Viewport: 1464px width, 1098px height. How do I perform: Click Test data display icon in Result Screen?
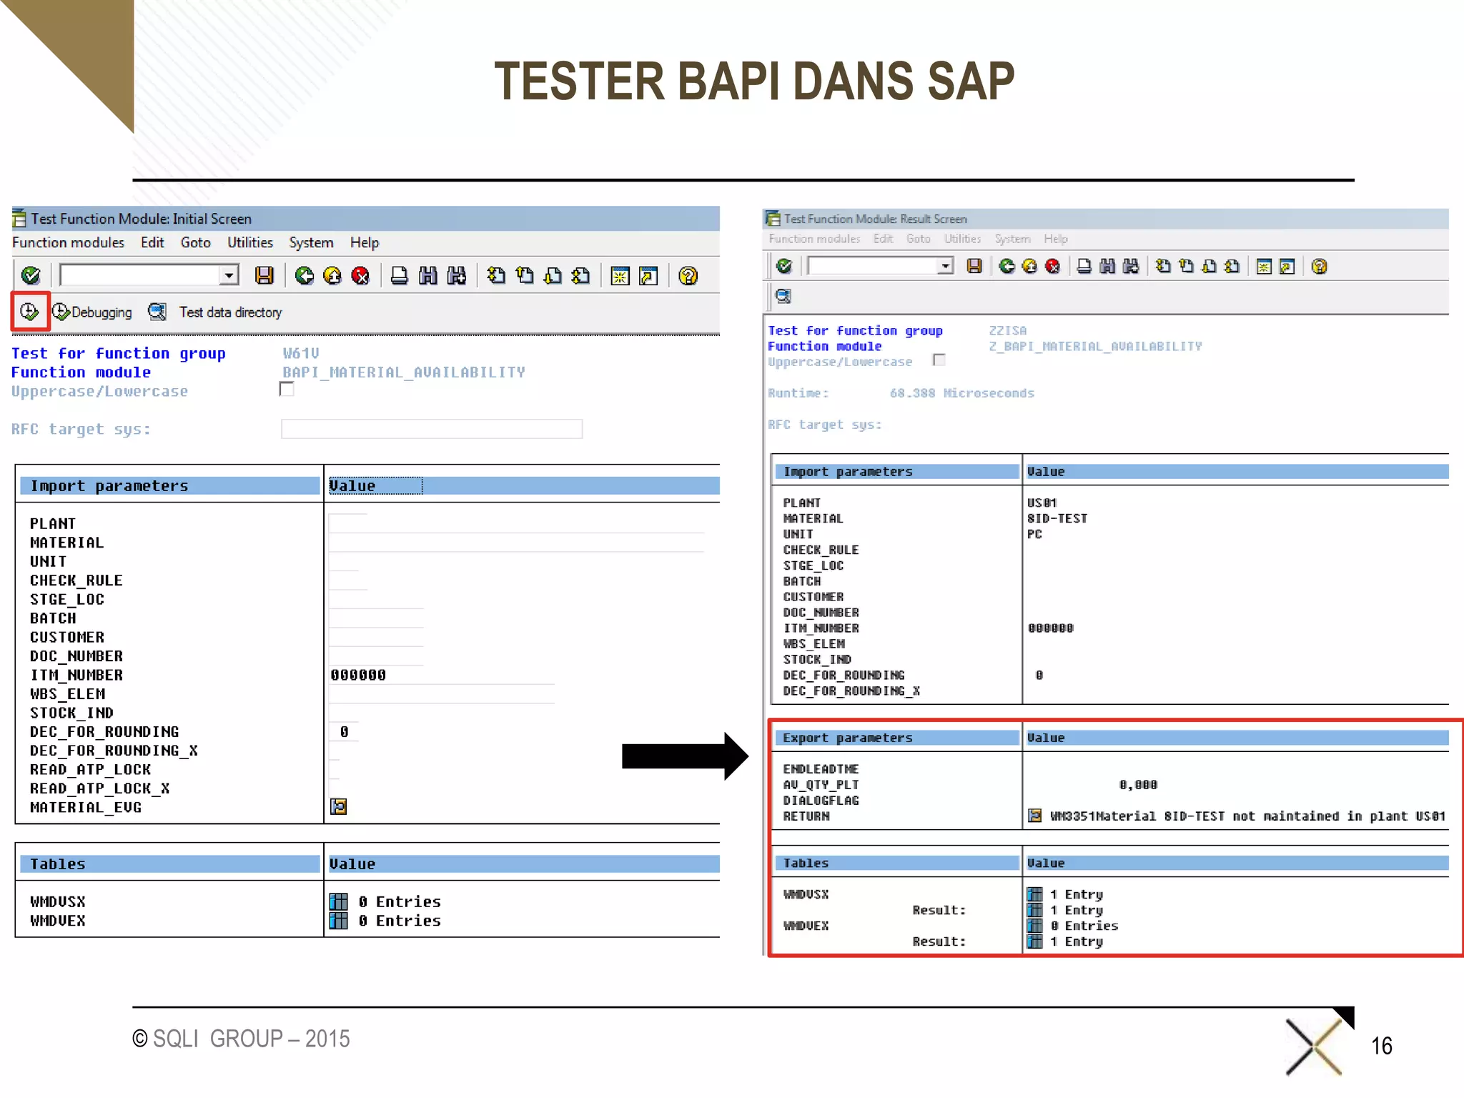(x=783, y=296)
